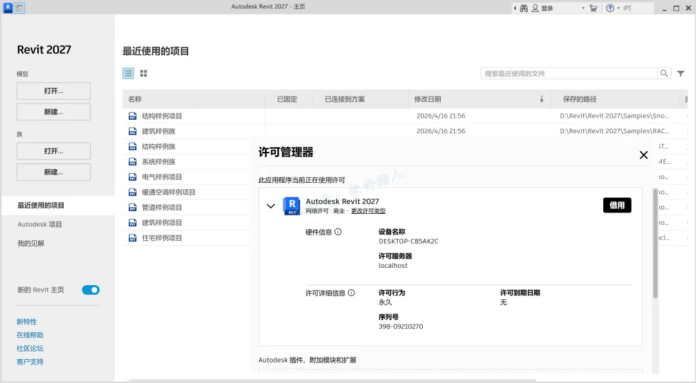The width and height of the screenshot is (696, 383).
Task: Click the path D:\Revit\Revit 2027\Samples\Sno...
Action: click(614, 116)
